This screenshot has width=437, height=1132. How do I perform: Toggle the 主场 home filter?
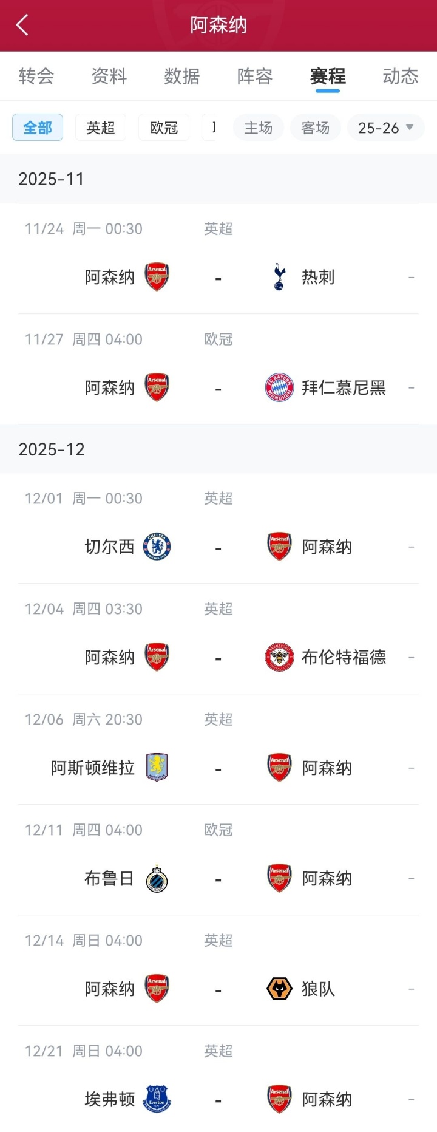(259, 128)
